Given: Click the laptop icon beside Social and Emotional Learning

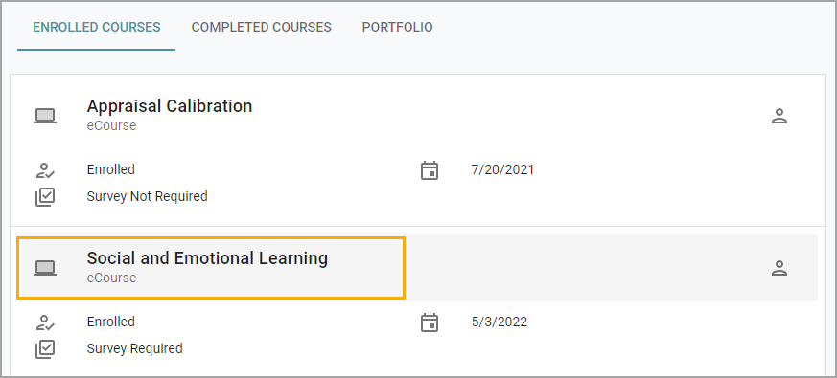Looking at the screenshot, I should click(45, 268).
